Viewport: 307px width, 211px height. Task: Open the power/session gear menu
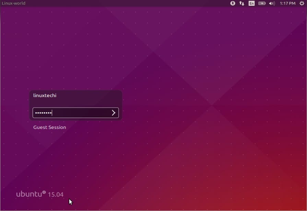coord(302,3)
